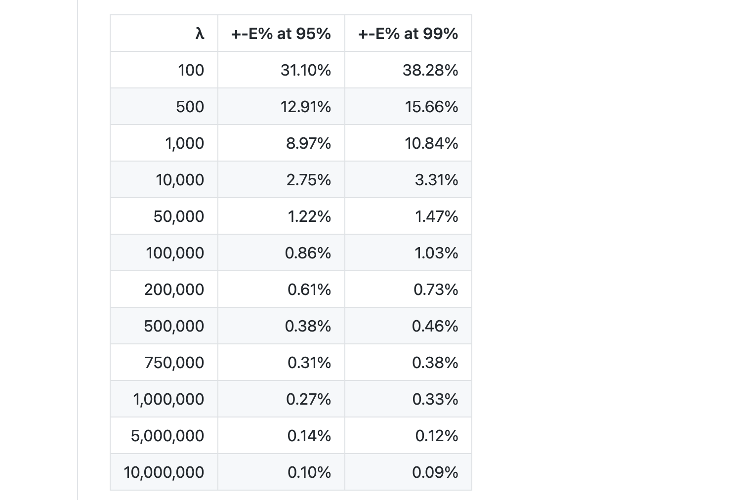Click the λ cell reading 200,000
746x500 pixels.
[174, 290]
